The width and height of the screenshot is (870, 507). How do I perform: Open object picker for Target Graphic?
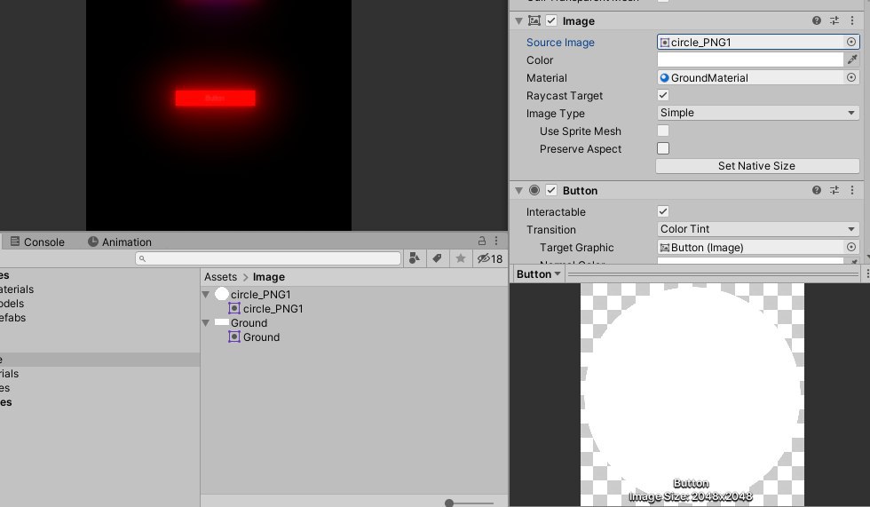(x=851, y=247)
